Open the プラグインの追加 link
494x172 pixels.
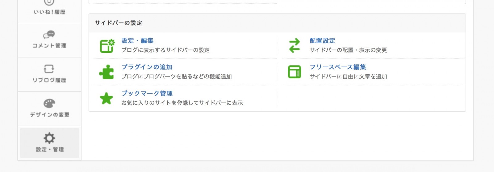(x=147, y=67)
